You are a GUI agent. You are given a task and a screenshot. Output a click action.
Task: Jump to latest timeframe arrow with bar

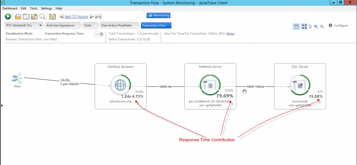98,16
